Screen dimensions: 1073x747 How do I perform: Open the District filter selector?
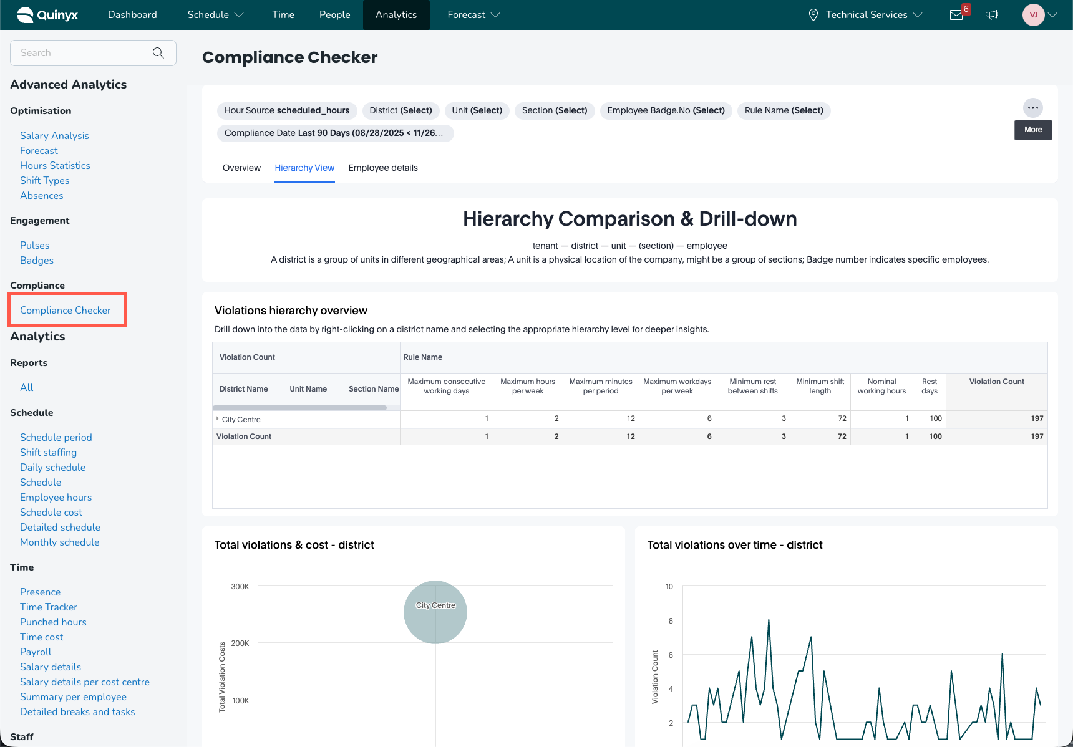[401, 111]
